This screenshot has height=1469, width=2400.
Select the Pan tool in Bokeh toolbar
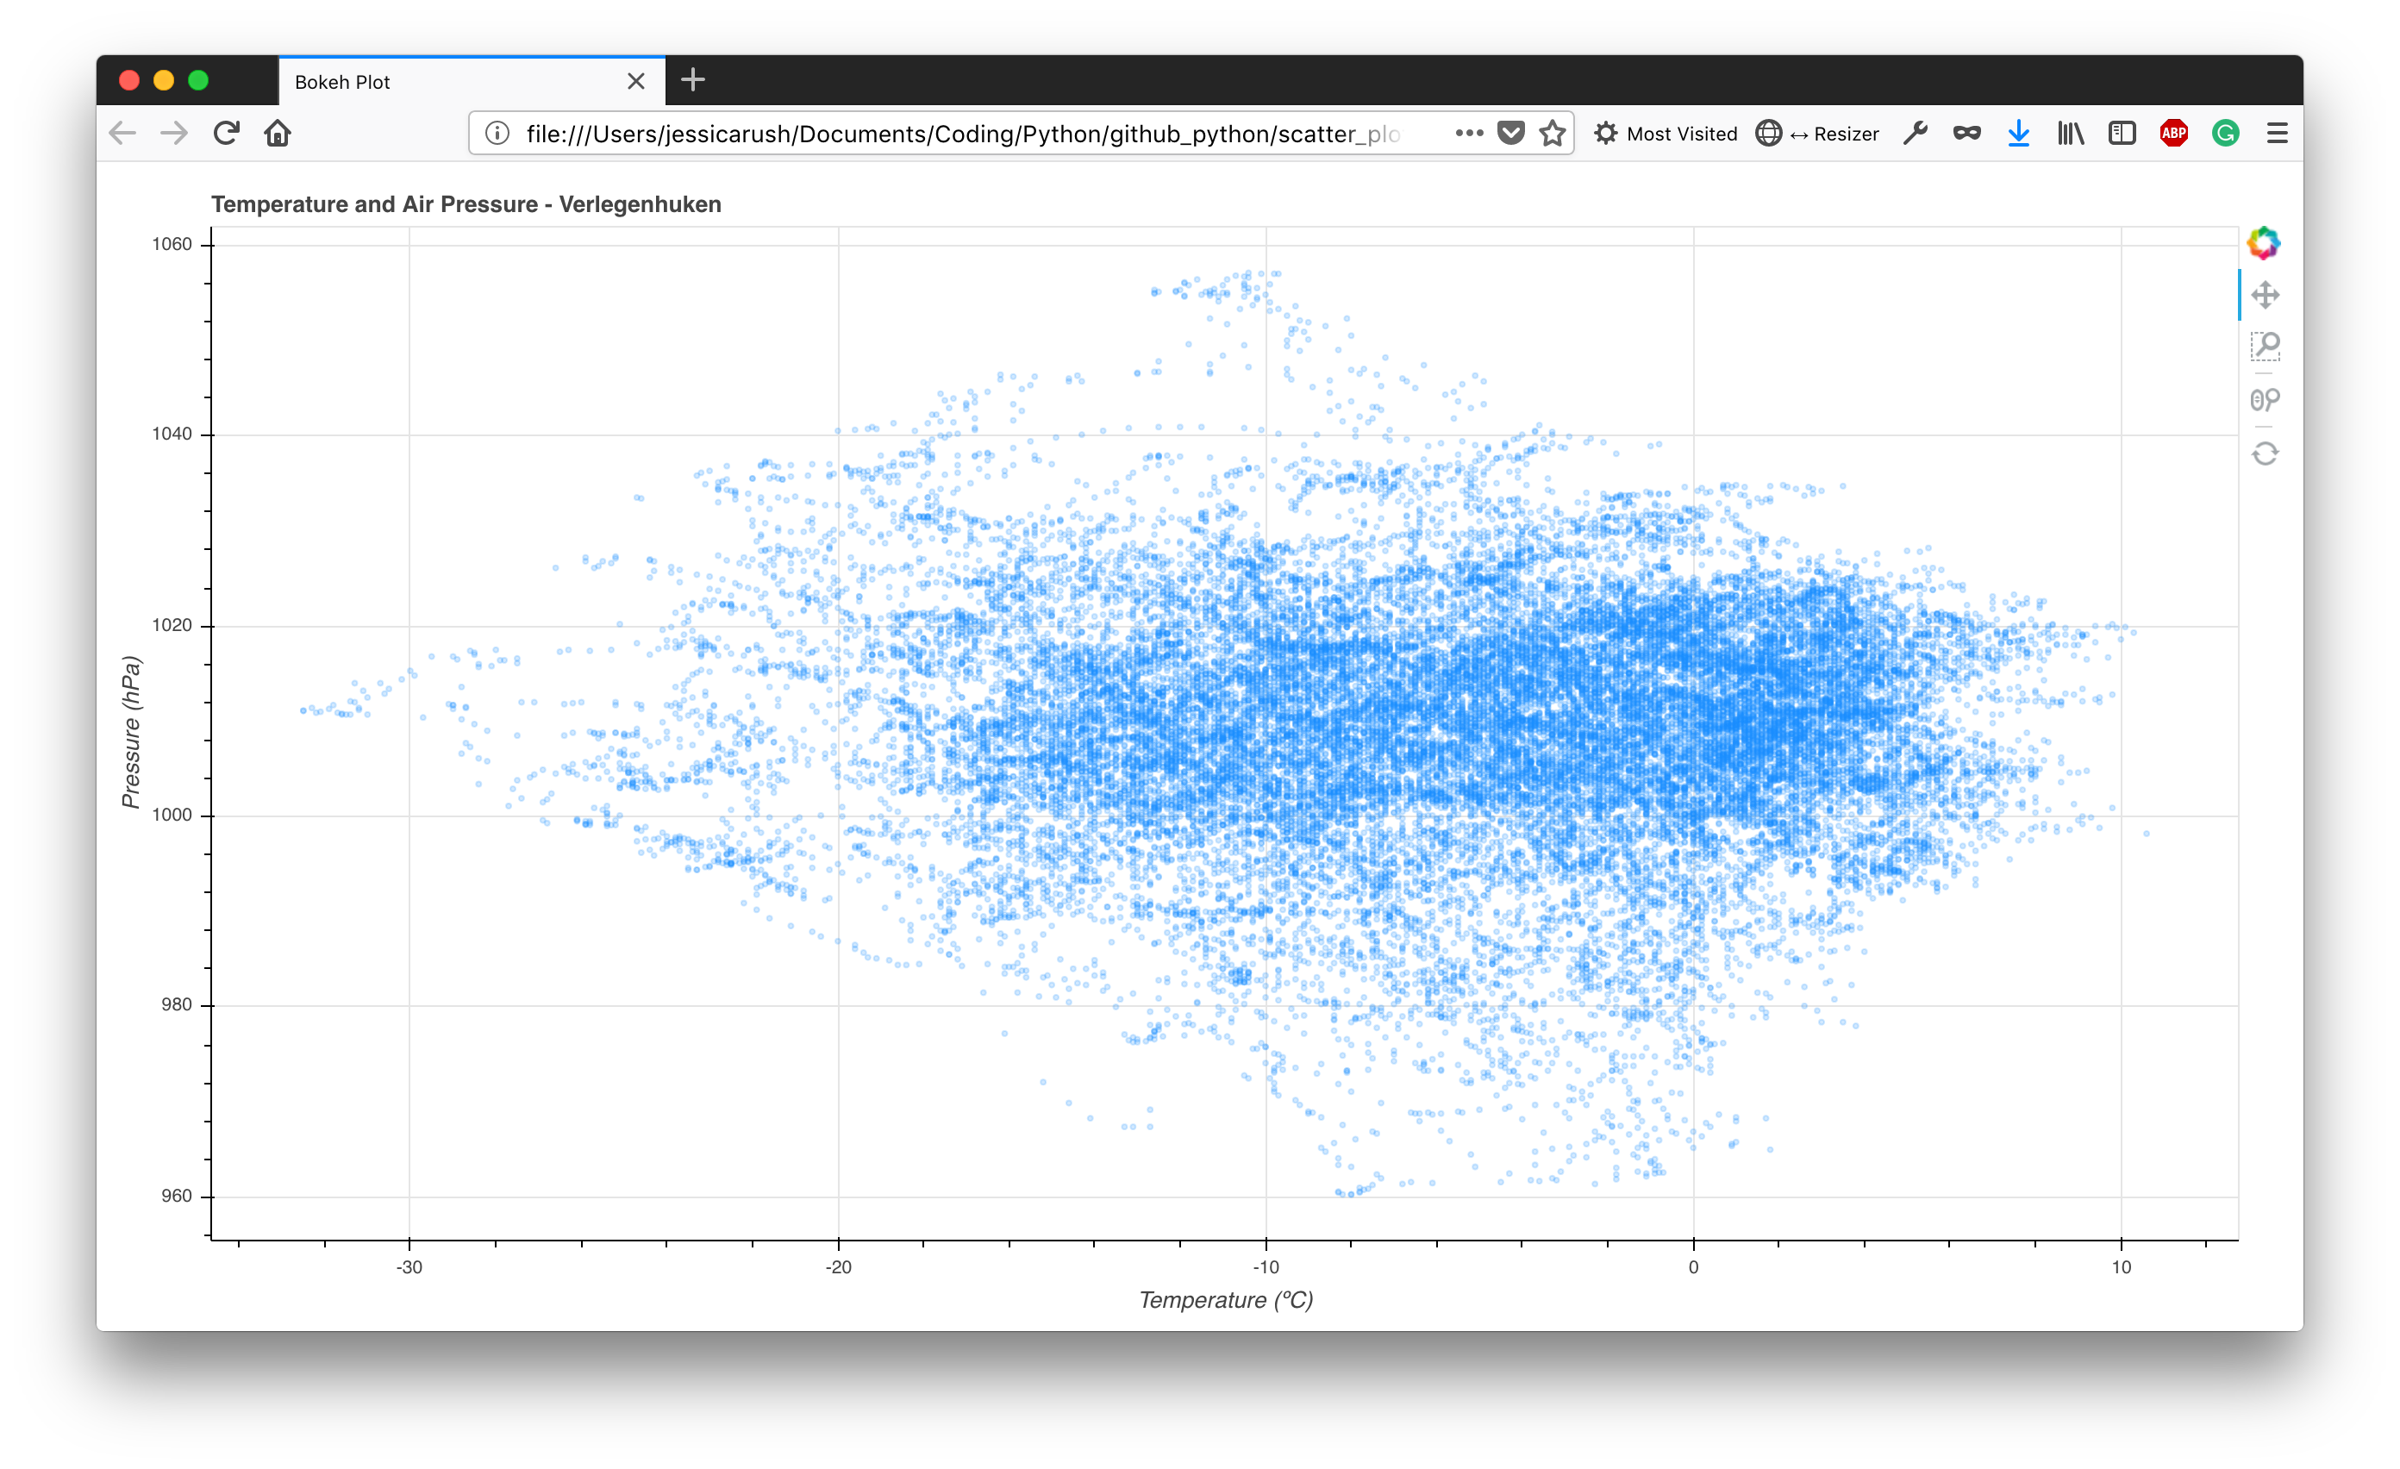point(2265,295)
